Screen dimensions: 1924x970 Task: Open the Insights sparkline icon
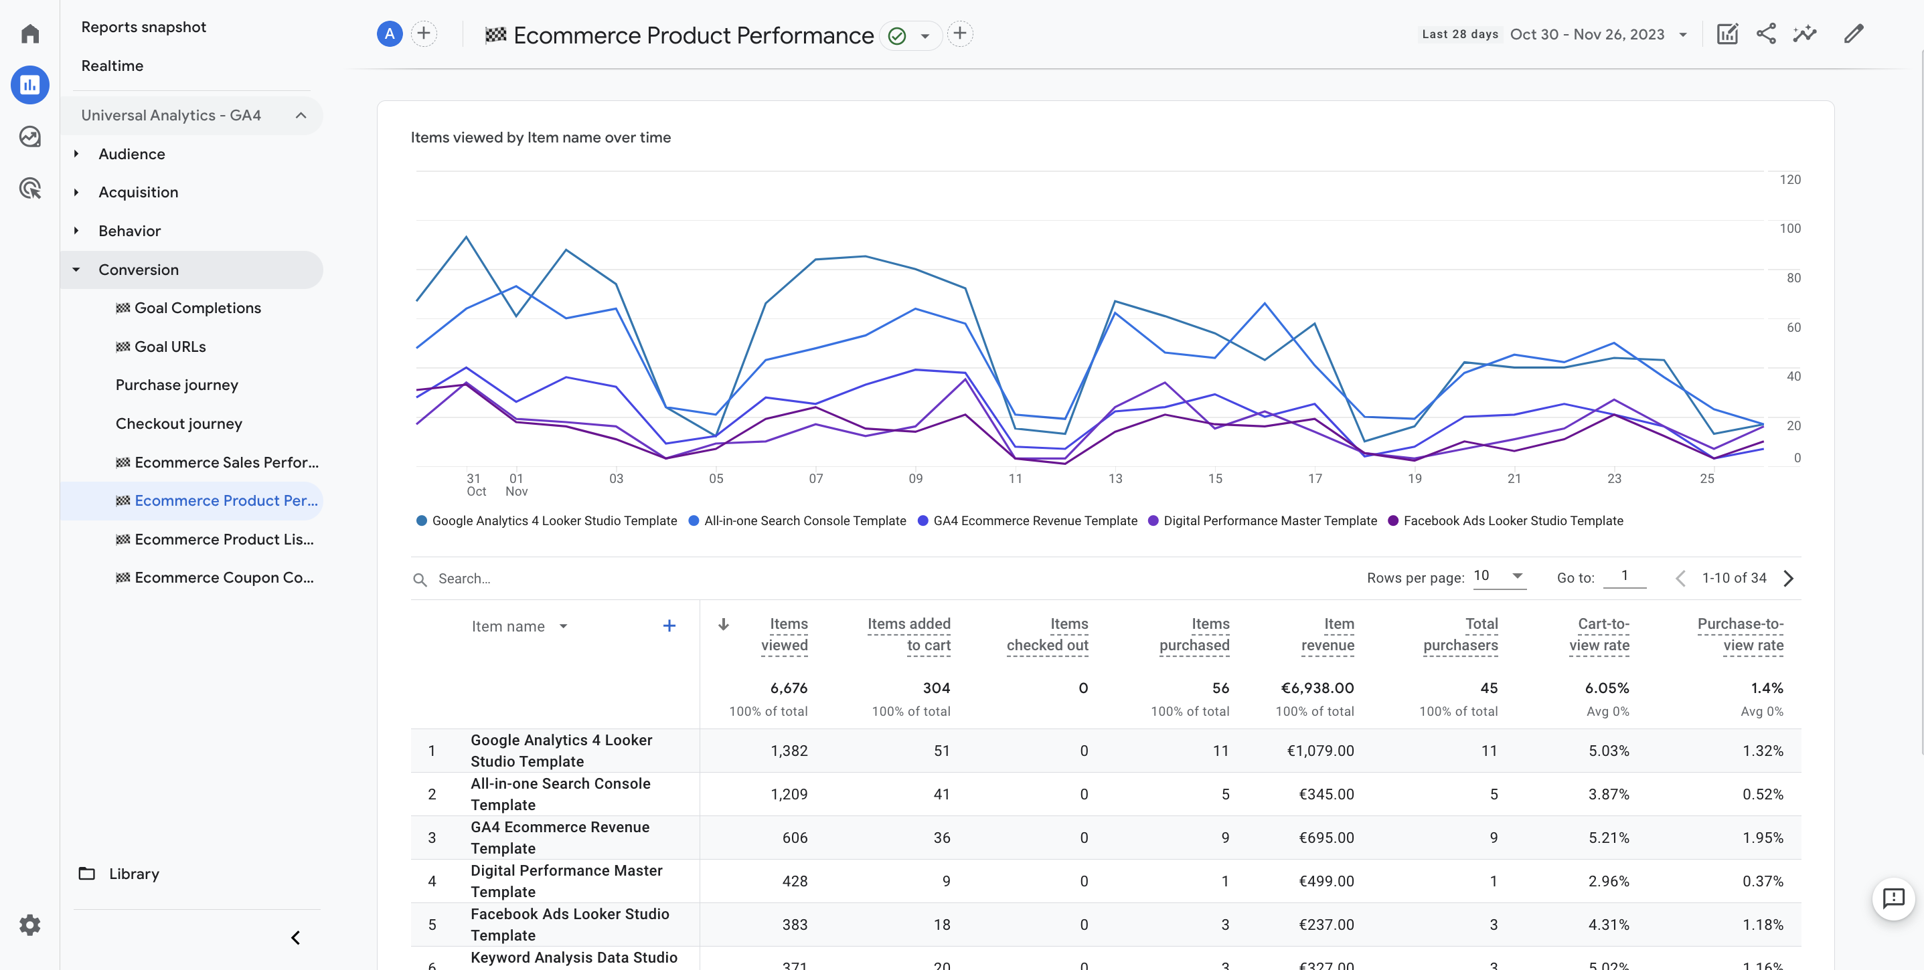[x=1804, y=33]
